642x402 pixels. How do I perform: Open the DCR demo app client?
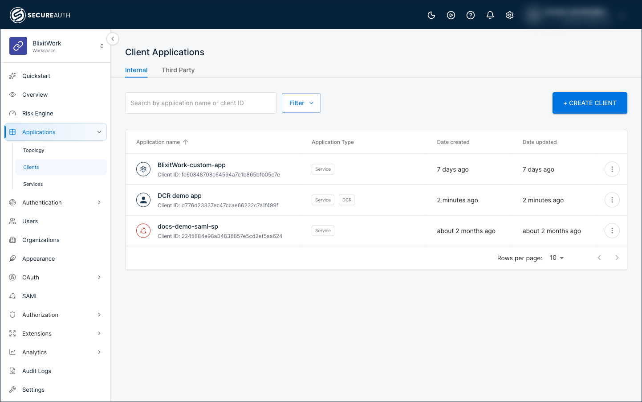click(179, 196)
